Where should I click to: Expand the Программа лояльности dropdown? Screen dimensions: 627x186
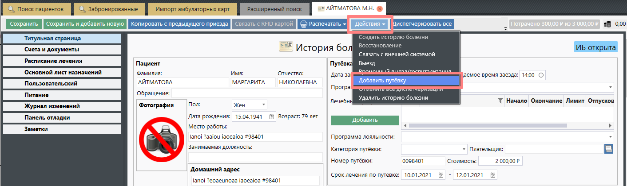coord(611,137)
